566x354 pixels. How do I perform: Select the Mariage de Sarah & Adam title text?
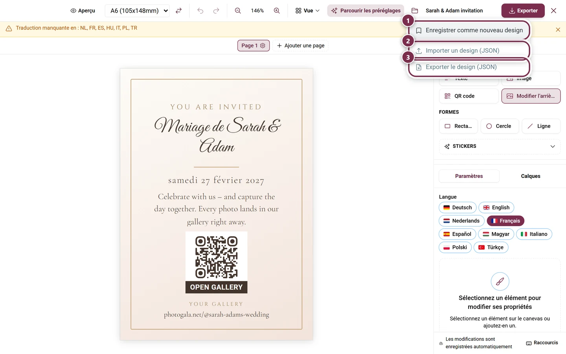pos(217,136)
